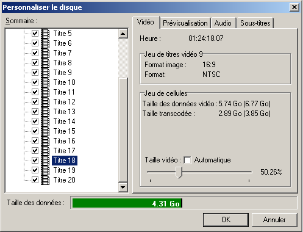Select Titre 11 in the list
Viewport: 303px width, 232px height.
click(64, 92)
